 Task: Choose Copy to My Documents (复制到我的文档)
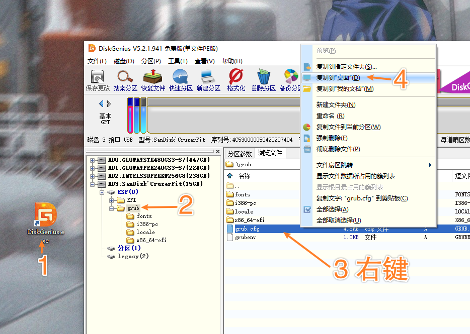pyautogui.click(x=368, y=89)
